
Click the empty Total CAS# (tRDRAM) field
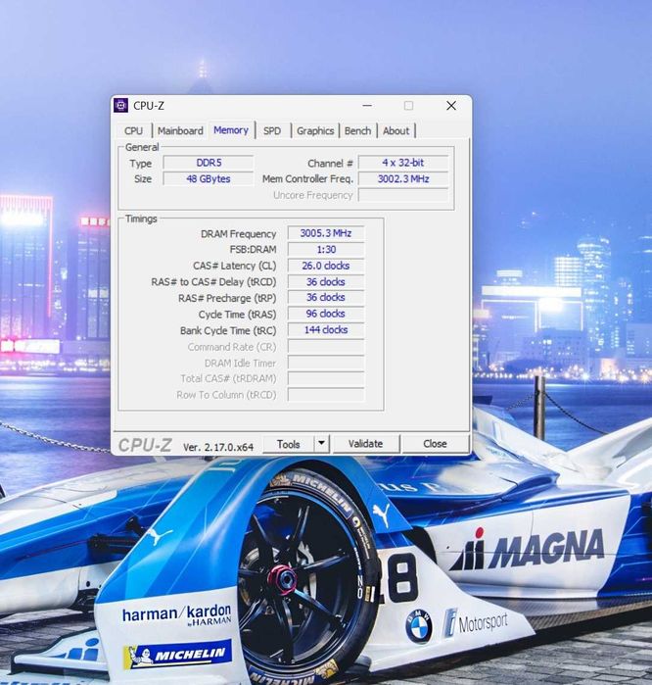point(326,378)
